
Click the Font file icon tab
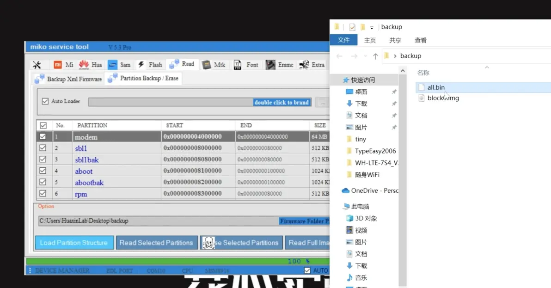pyautogui.click(x=238, y=65)
